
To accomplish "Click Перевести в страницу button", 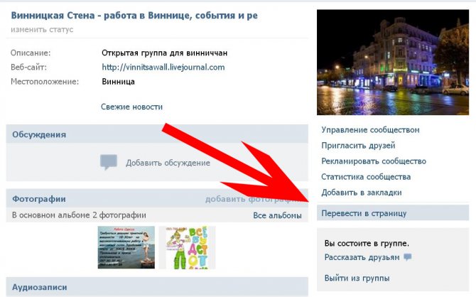I will (x=393, y=213).
